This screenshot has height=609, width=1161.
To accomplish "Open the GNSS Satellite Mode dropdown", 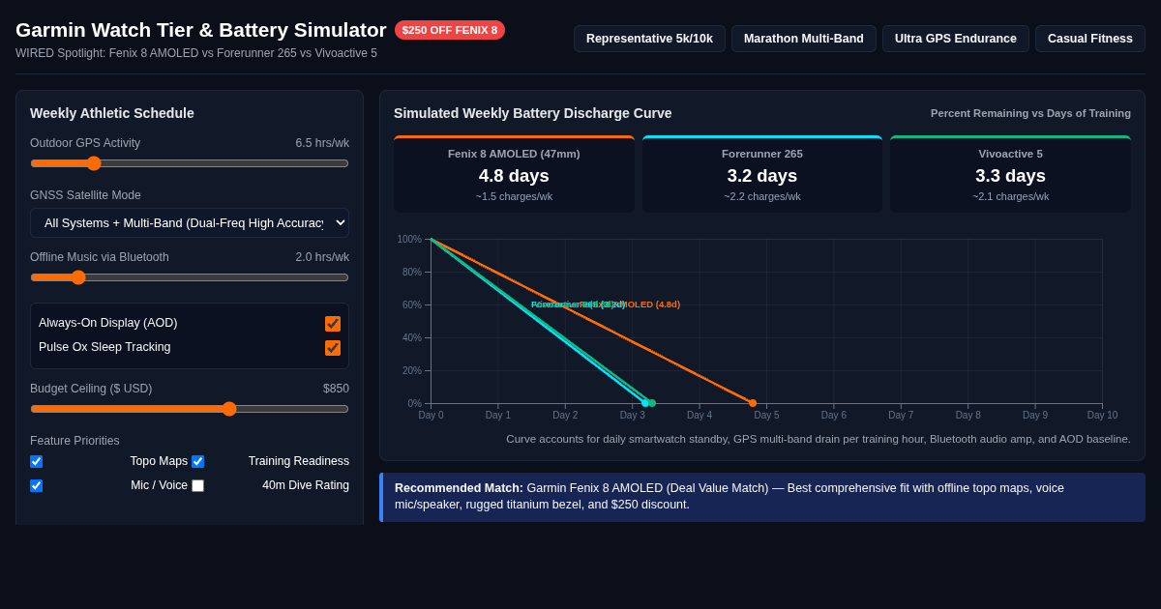I will 190,222.
